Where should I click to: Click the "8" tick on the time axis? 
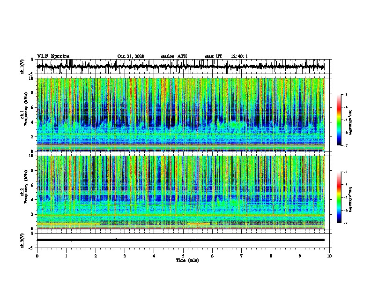click(271, 256)
